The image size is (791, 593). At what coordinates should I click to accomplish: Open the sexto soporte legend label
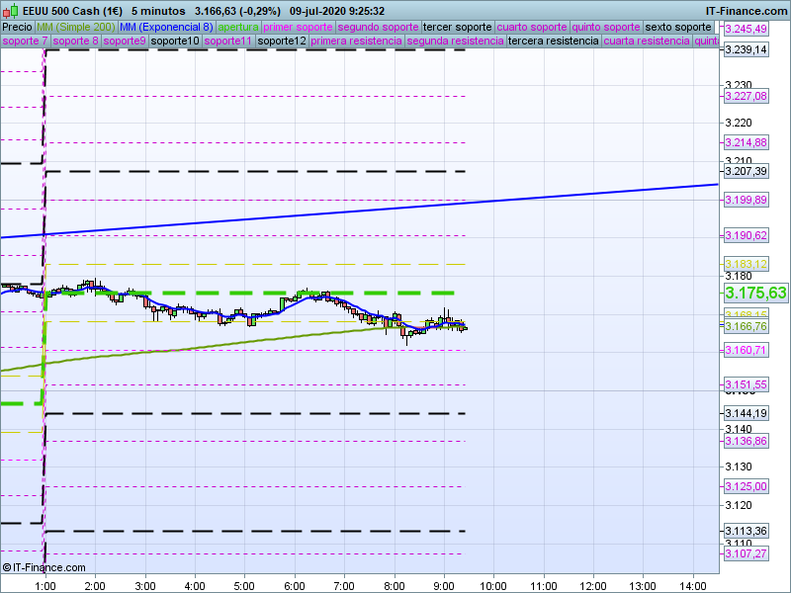[677, 27]
